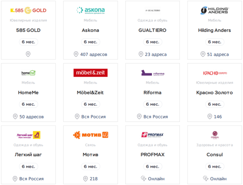Open 50 адресов link for HomeMe
The height and width of the screenshot is (185, 243).
[32, 117]
